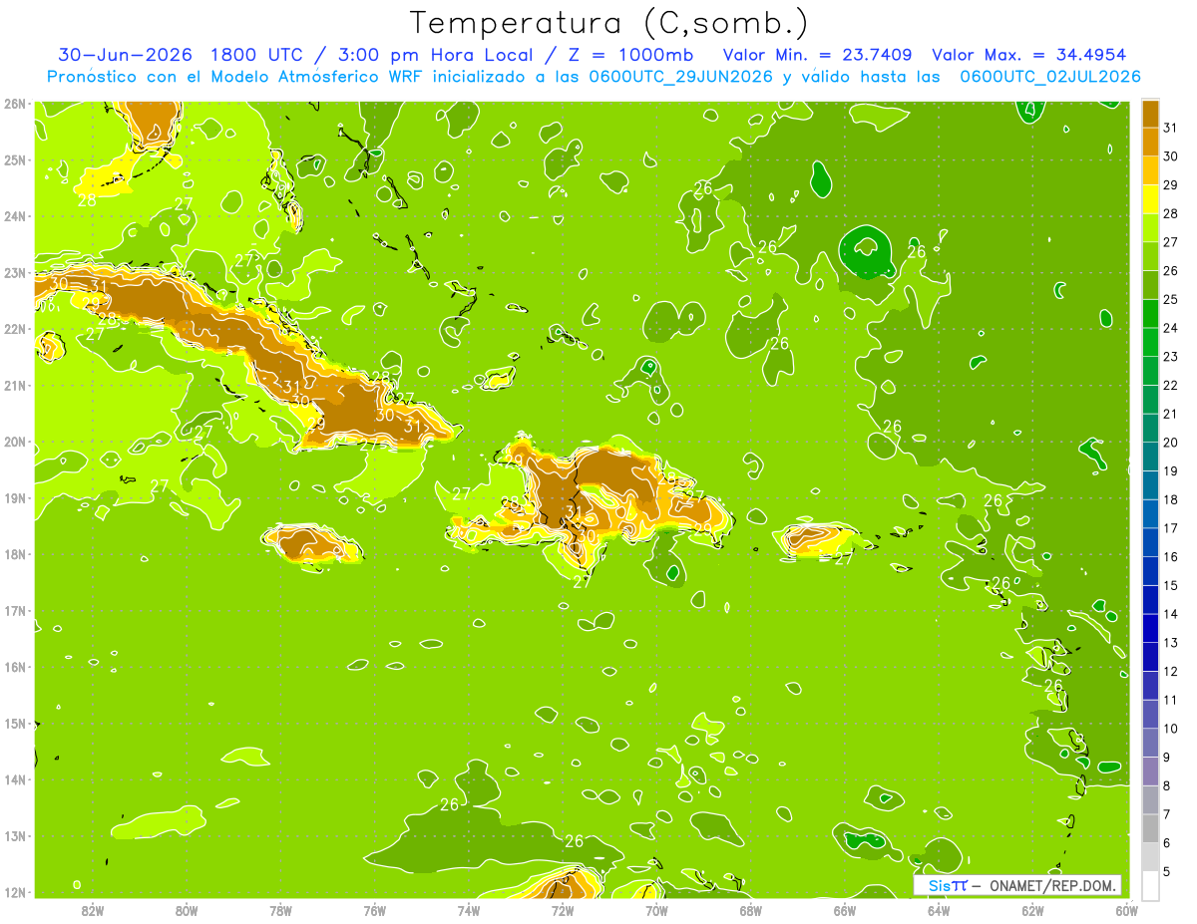Image resolution: width=1197 pixels, height=924 pixels.
Task: Click the '64W' longitude axis label
Action: pos(939,911)
